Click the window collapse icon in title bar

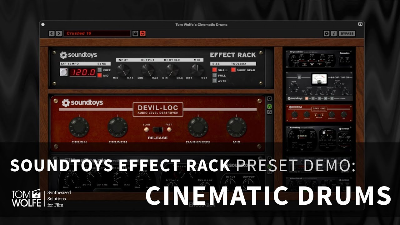pos(360,24)
